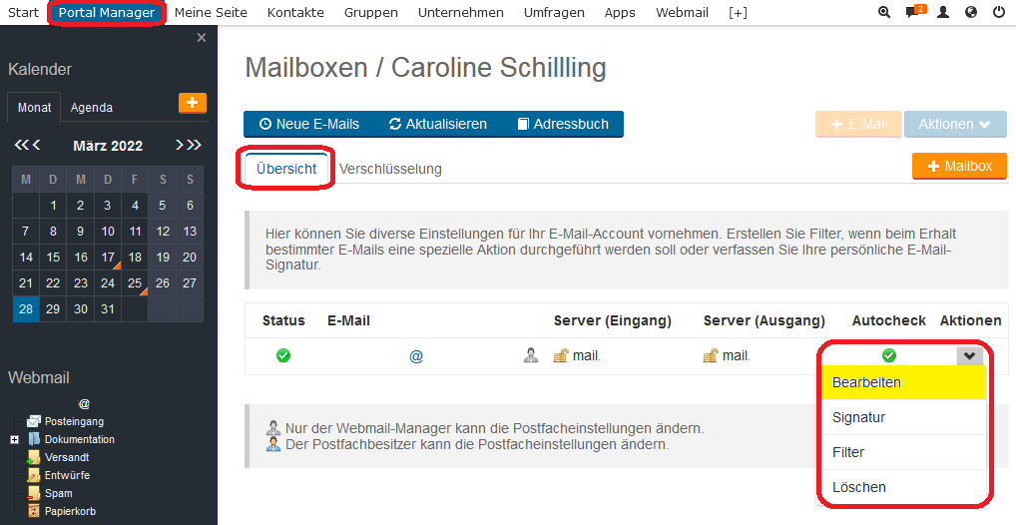Viewport: 1016px width, 525px height.
Task: Click the globe language icon
Action: point(971,12)
